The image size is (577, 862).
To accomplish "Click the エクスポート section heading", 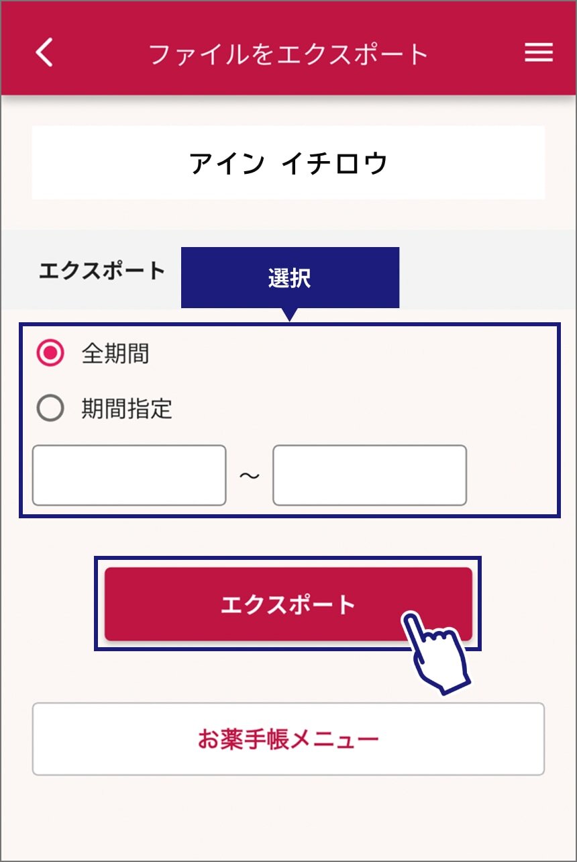I will pyautogui.click(x=102, y=271).
